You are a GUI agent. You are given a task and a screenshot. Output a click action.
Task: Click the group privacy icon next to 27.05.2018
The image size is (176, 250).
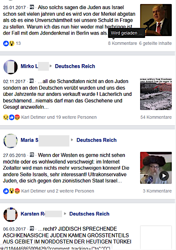point(32,155)
